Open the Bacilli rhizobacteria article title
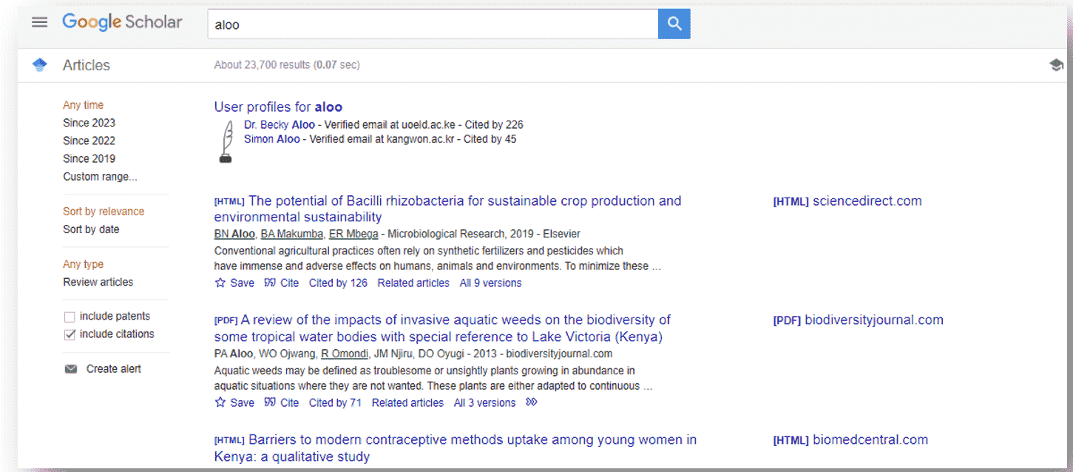This screenshot has width=1073, height=472. click(447, 209)
